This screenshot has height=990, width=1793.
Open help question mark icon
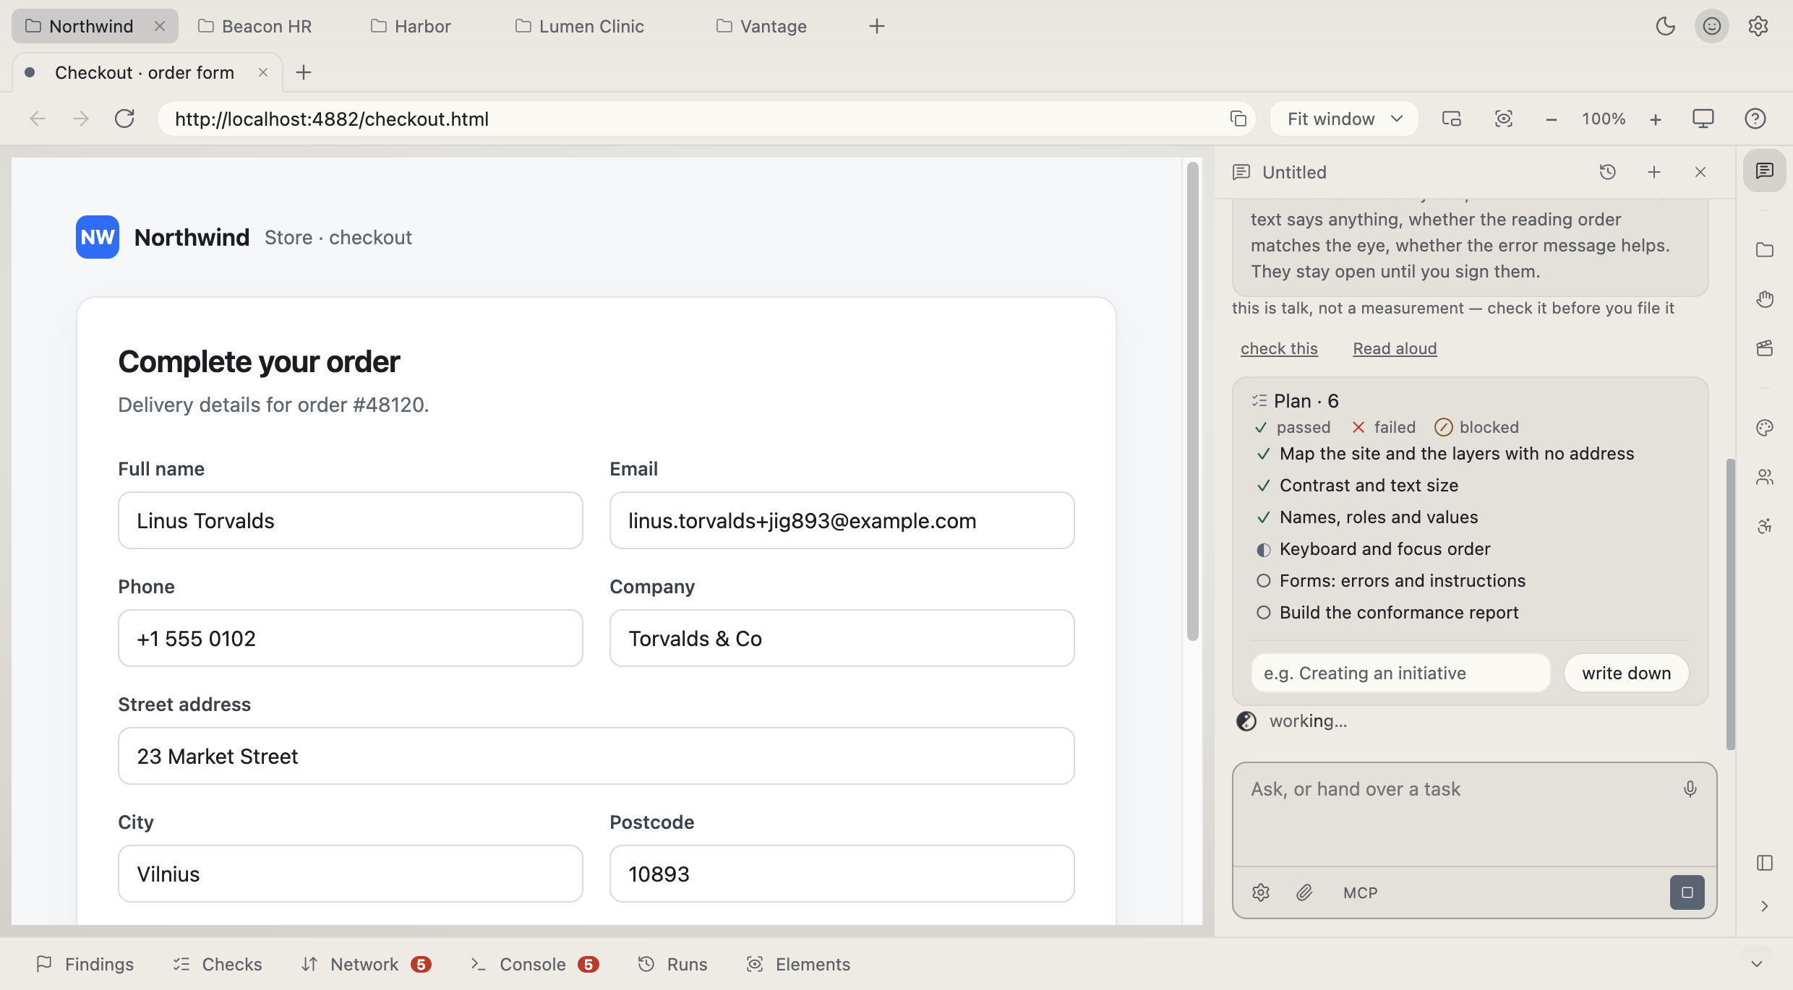1755,119
